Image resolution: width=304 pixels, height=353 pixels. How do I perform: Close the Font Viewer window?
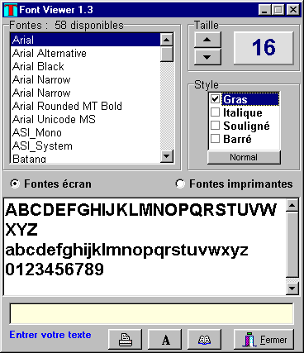293,10
